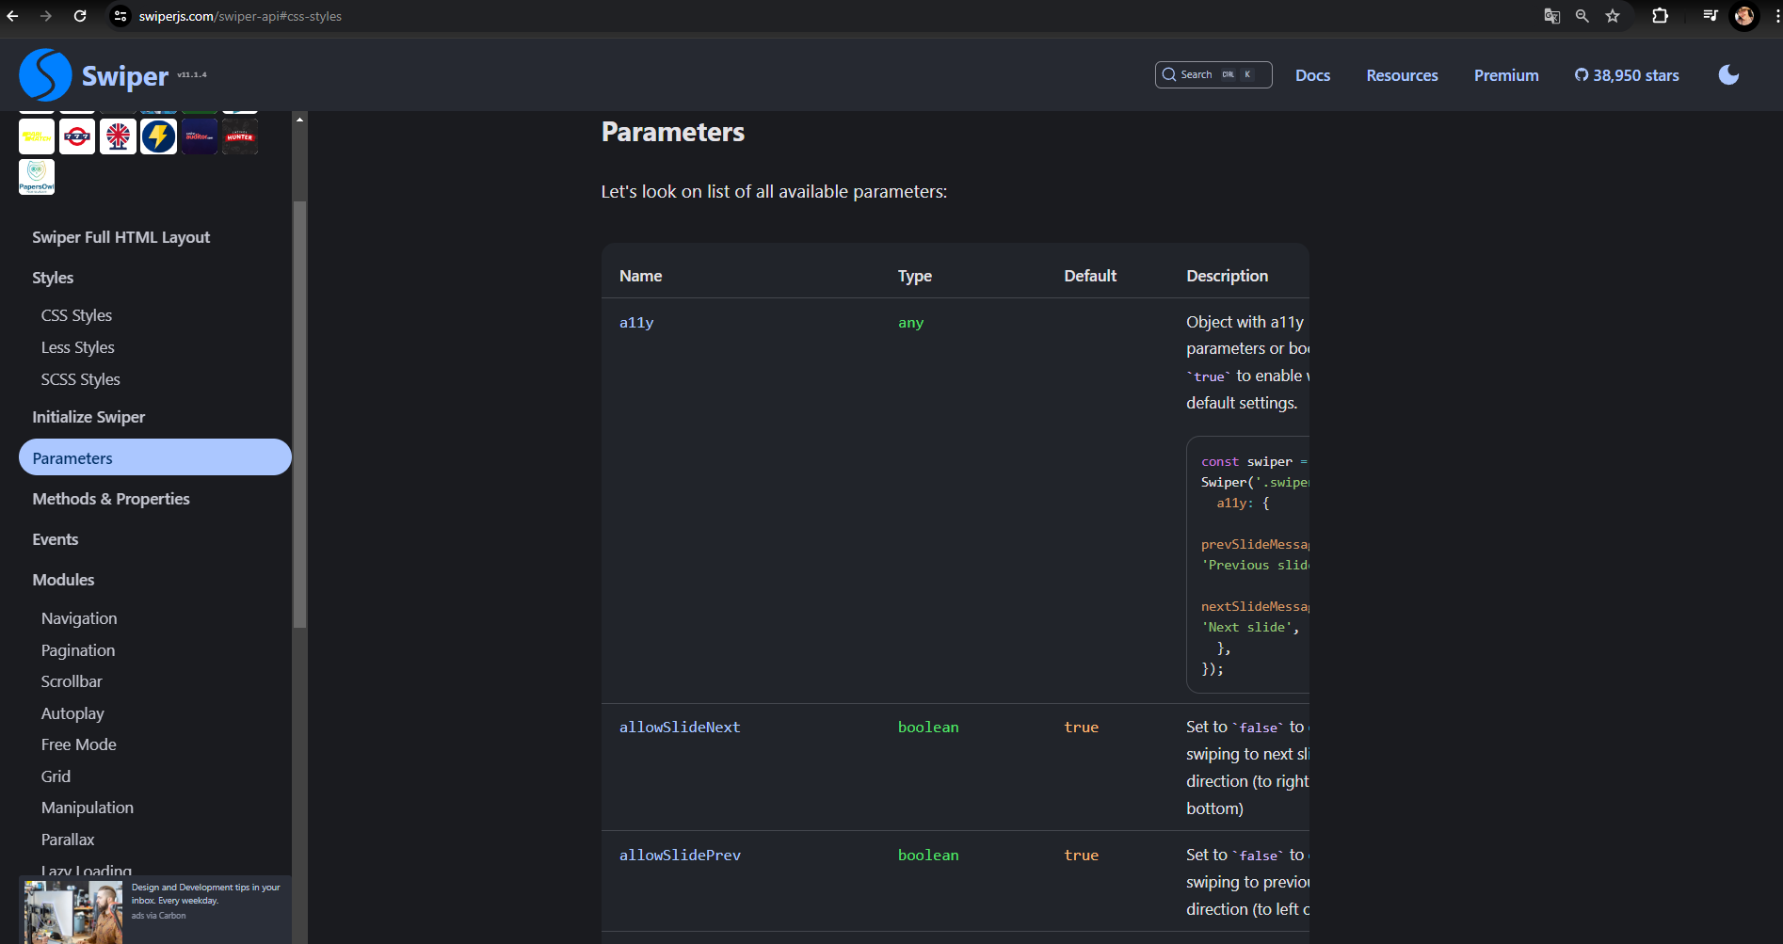The height and width of the screenshot is (944, 1783).
Task: Click the allowSlidePrev parameter name
Action: click(x=680, y=856)
